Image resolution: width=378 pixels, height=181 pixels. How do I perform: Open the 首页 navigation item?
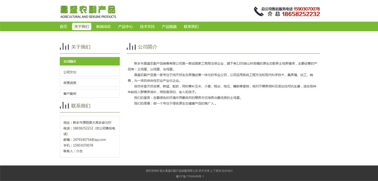click(63, 27)
